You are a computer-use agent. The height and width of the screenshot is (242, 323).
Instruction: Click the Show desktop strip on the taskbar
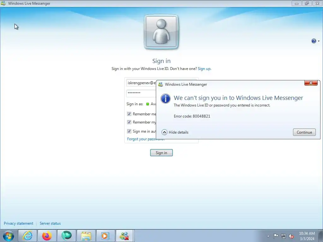pyautogui.click(x=321, y=236)
